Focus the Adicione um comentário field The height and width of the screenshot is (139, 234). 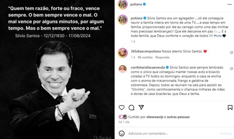click(x=168, y=133)
